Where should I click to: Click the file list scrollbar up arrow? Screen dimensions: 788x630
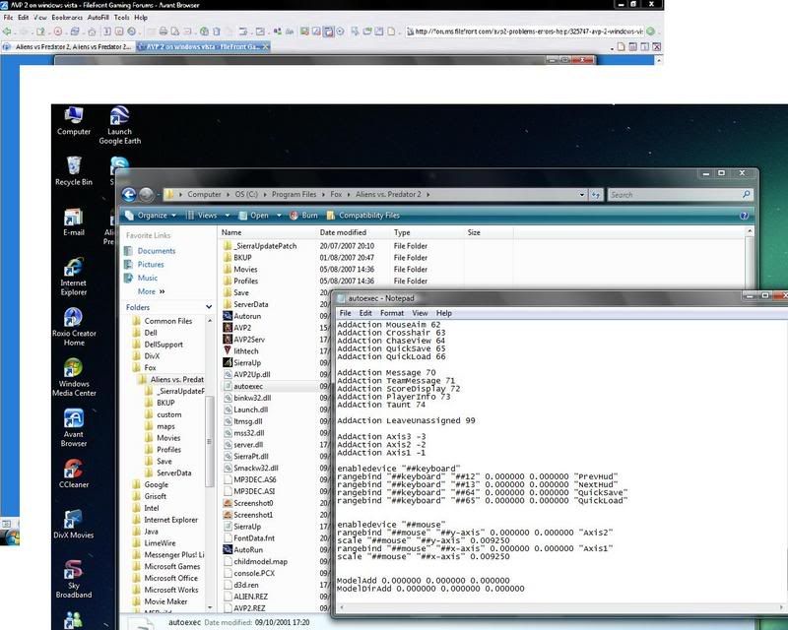750,231
